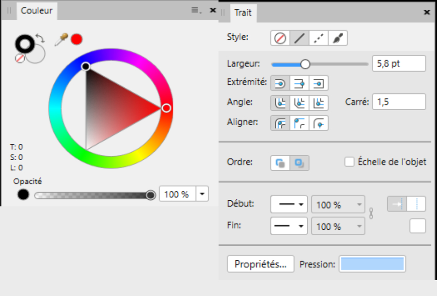Screen dimensions: 437x296
Task: Set Ordre to draw stroke in front
Action: point(299,163)
